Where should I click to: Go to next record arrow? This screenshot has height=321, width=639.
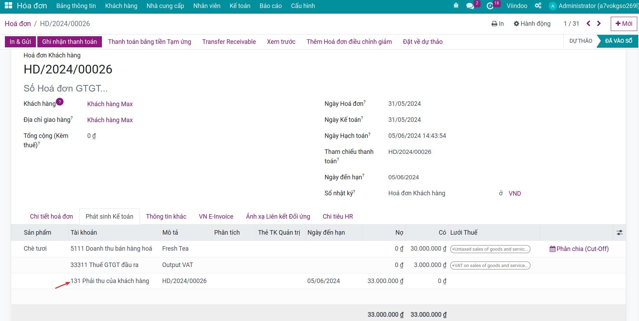599,23
